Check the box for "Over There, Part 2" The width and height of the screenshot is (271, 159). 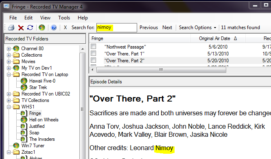click(x=94, y=60)
